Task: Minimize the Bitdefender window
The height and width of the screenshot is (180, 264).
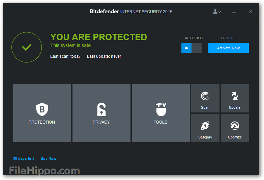Action: (234, 12)
